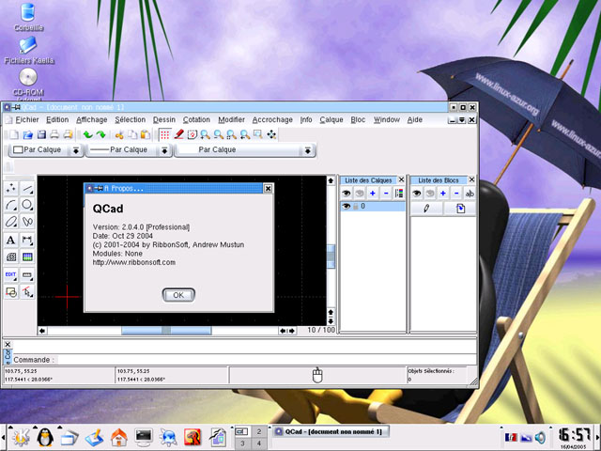601x451 pixels.
Task: Click the print icon in the toolbar
Action: pos(54,134)
